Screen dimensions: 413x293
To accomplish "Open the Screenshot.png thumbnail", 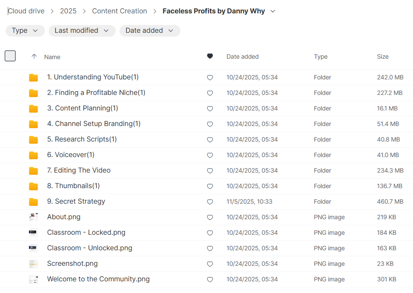I will click(x=33, y=264).
